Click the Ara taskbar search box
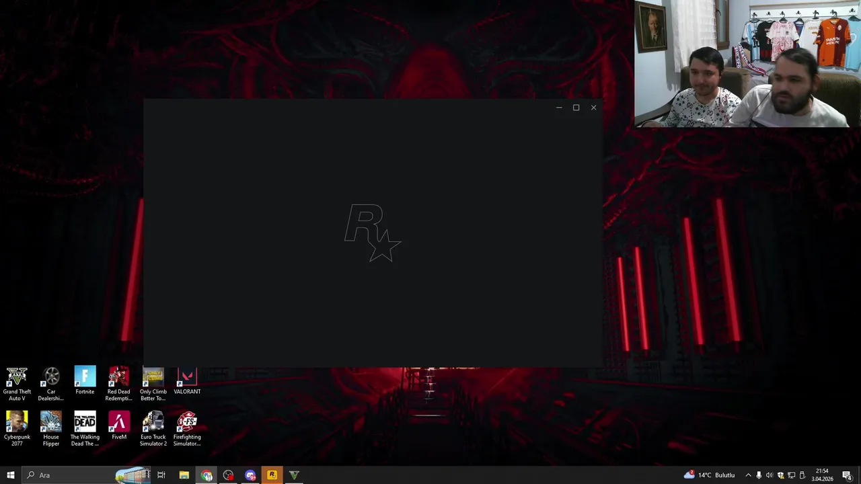 87,475
